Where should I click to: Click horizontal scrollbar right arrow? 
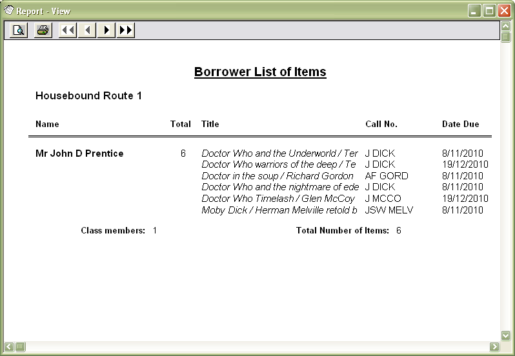click(x=494, y=346)
